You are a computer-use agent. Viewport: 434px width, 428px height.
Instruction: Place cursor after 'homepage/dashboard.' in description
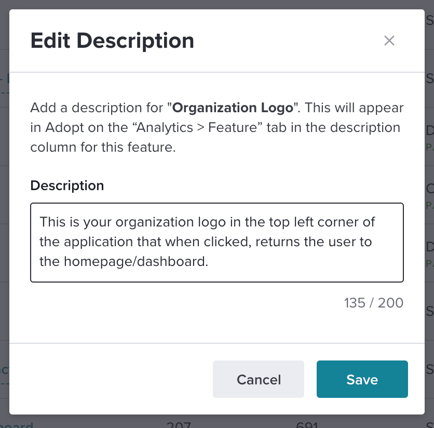pyautogui.click(x=208, y=261)
